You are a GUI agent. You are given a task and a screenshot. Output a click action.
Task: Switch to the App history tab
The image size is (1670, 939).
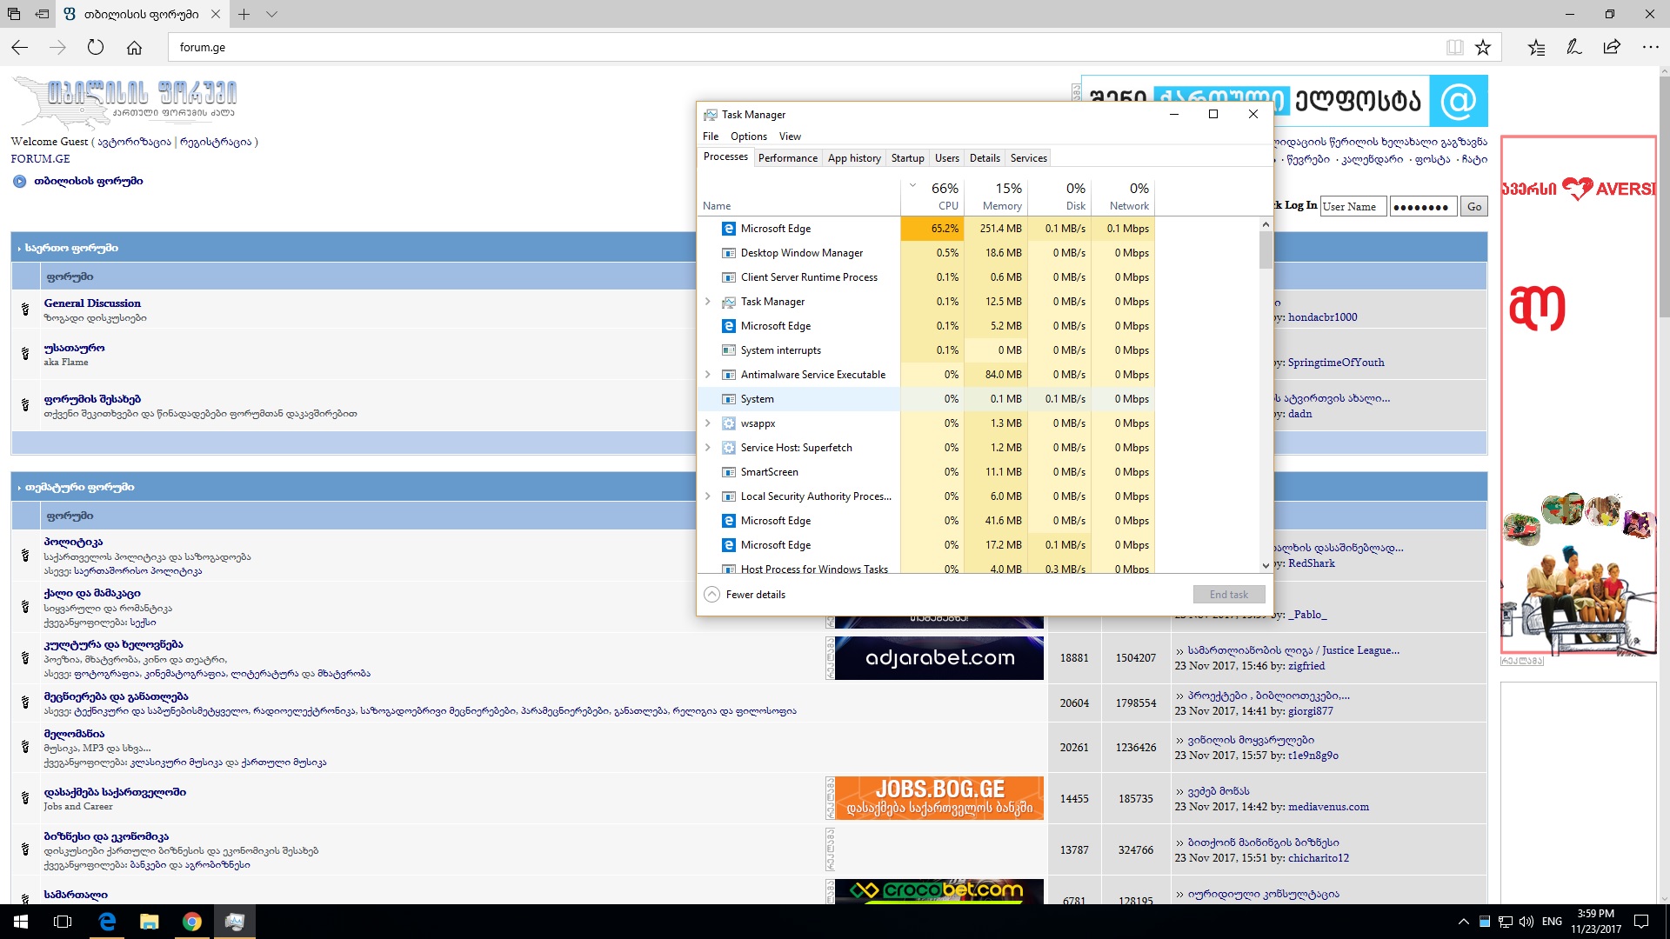click(x=854, y=158)
